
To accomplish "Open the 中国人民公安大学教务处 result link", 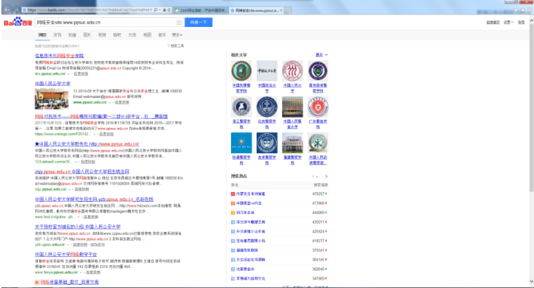I will point(87,144).
